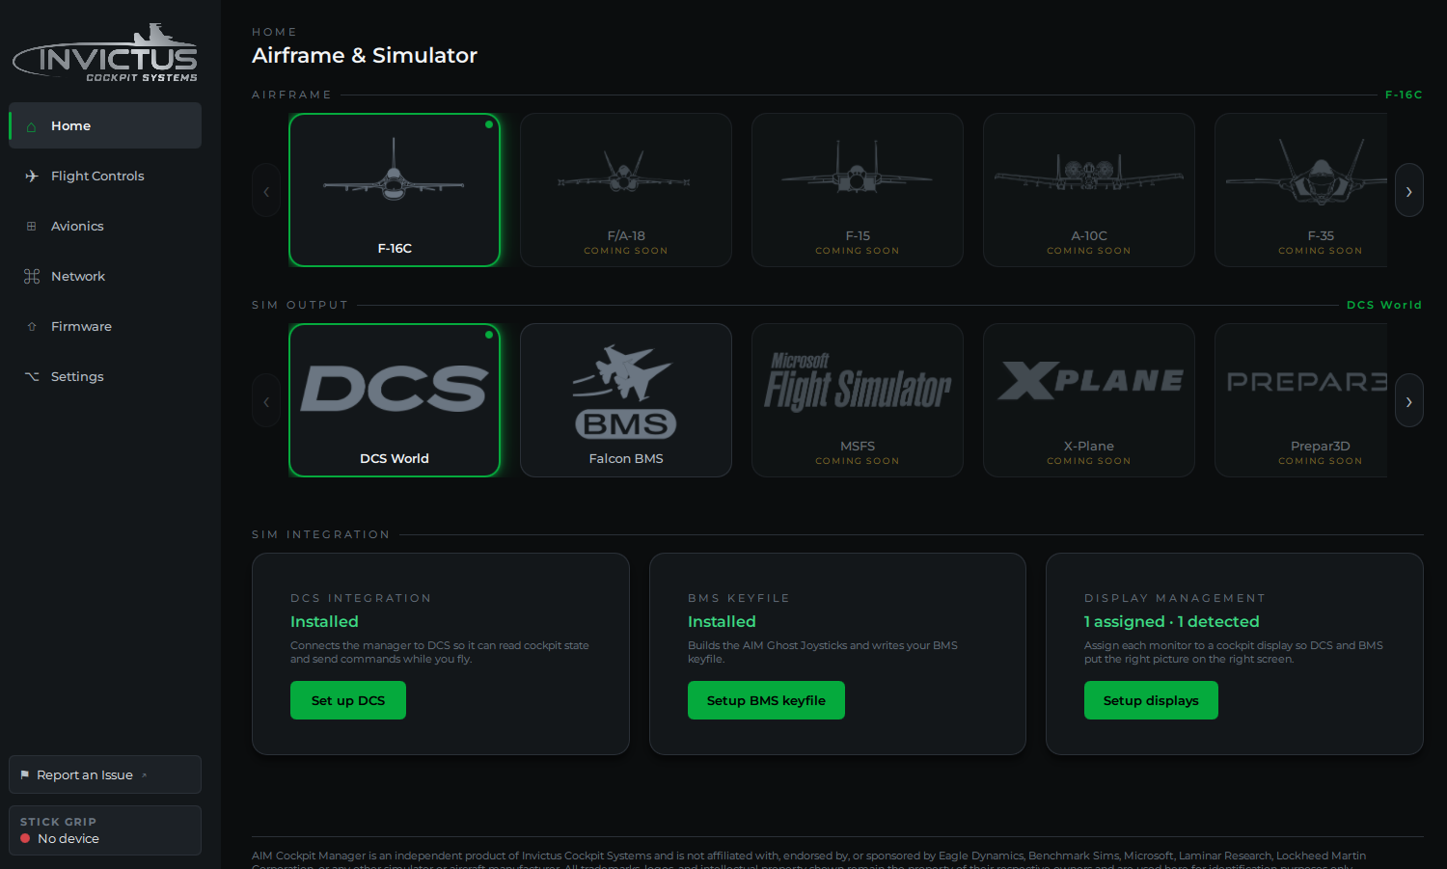This screenshot has width=1447, height=869.
Task: Choose the MSFS sim output card
Action: pos(858,400)
